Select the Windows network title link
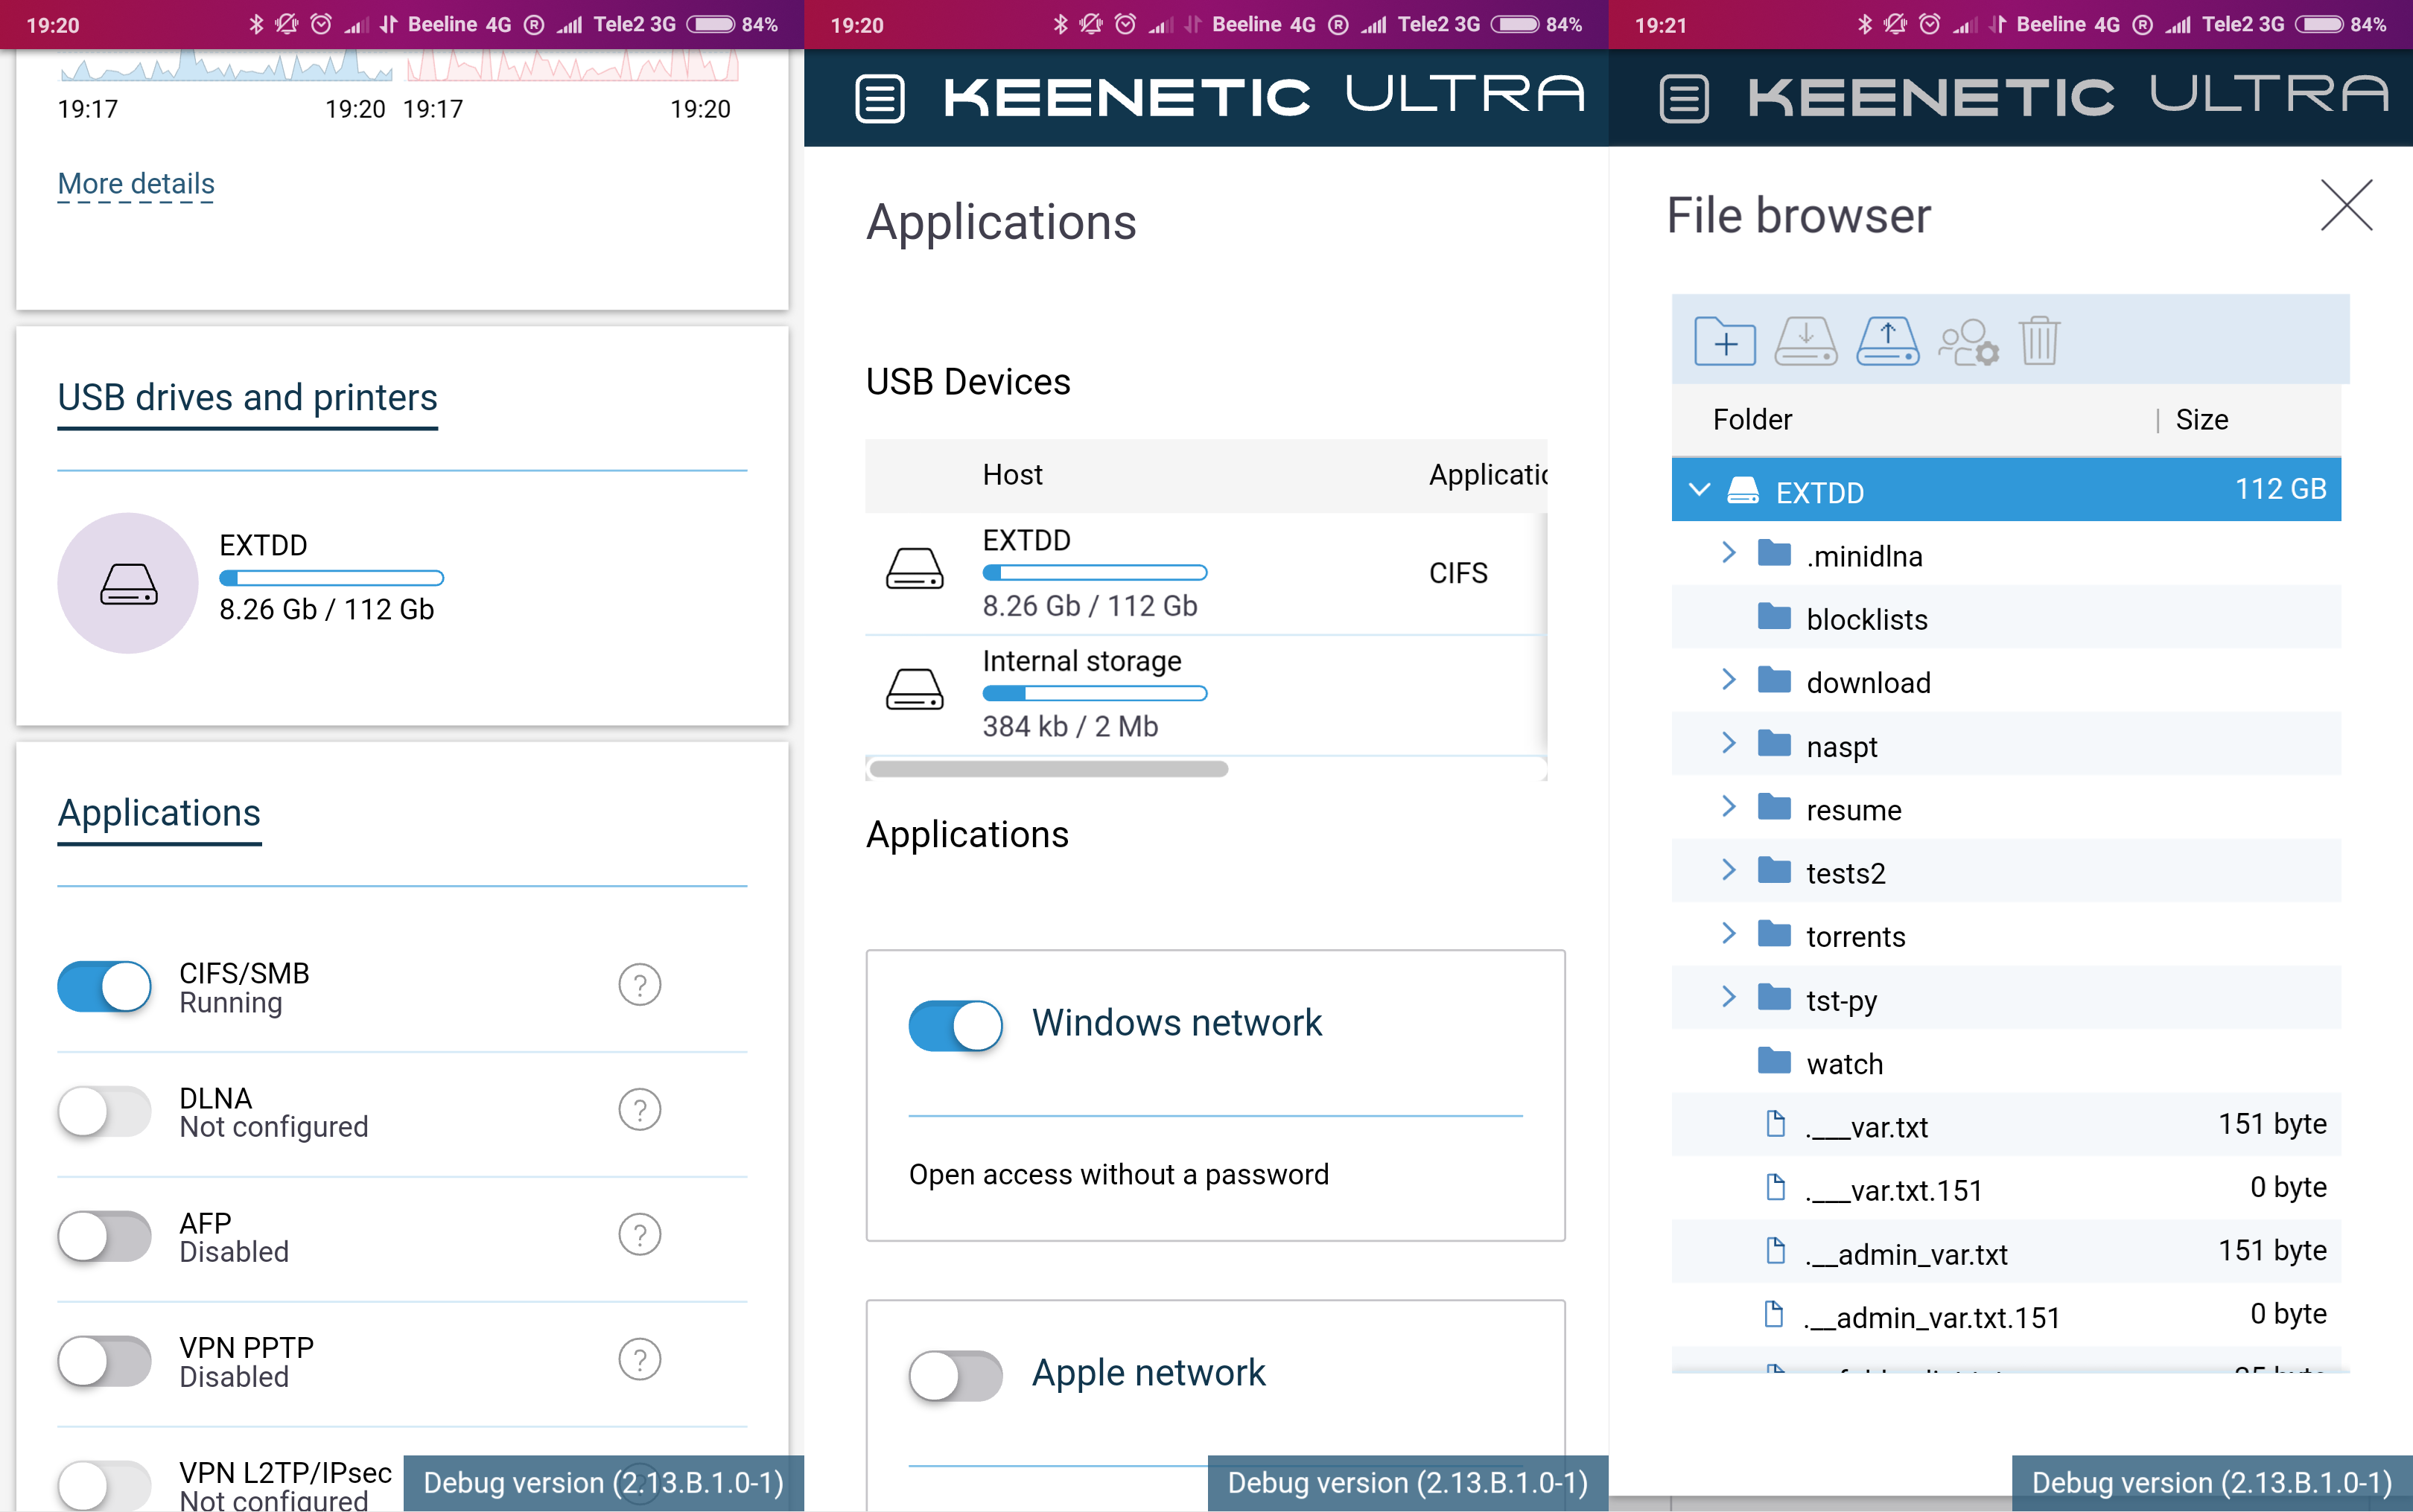The width and height of the screenshot is (2413, 1512). [x=1177, y=1023]
